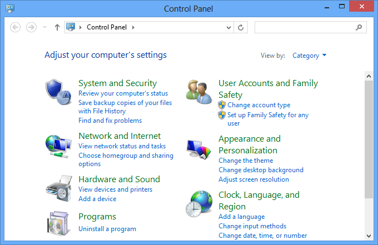Open the View by Category dropdown
Viewport: 378px width, 245px height.
[x=309, y=56]
